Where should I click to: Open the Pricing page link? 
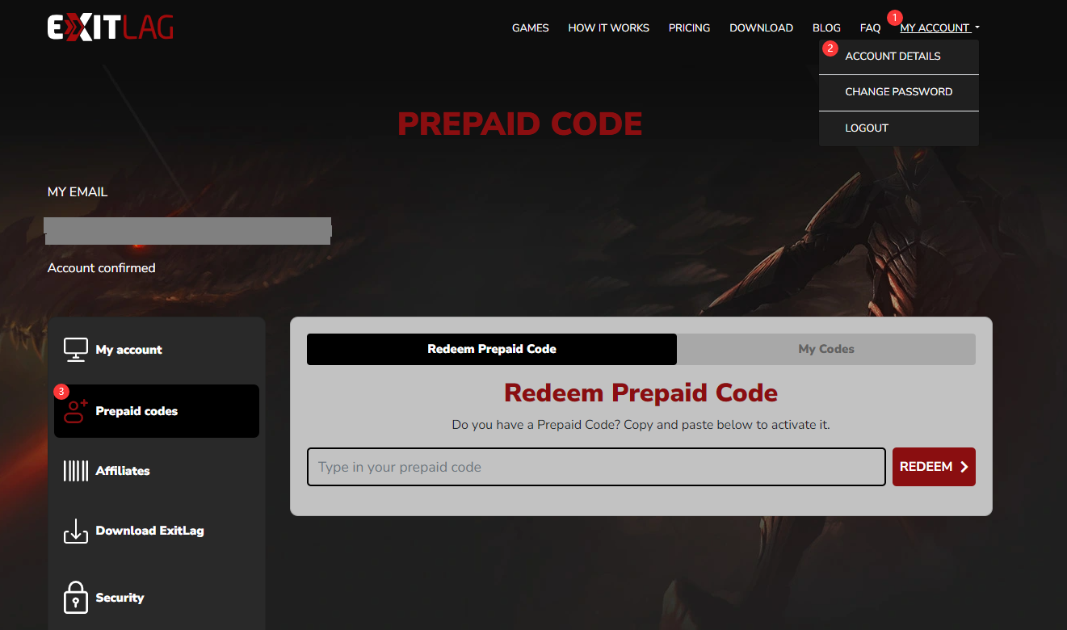tap(689, 27)
